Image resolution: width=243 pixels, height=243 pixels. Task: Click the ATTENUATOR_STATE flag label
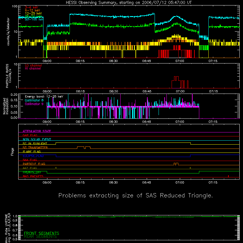point(37,131)
